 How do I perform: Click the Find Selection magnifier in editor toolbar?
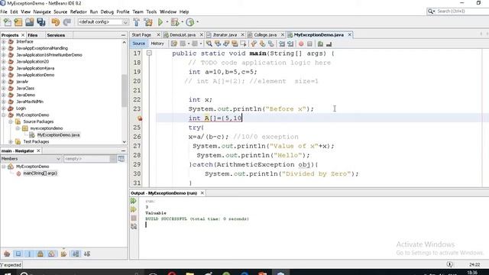(209, 44)
